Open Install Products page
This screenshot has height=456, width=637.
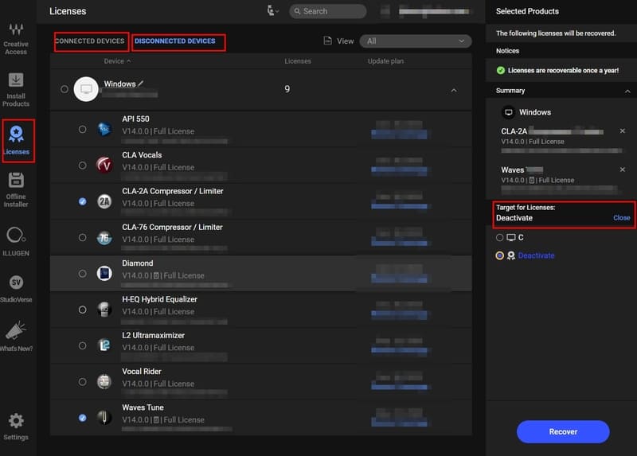point(16,90)
